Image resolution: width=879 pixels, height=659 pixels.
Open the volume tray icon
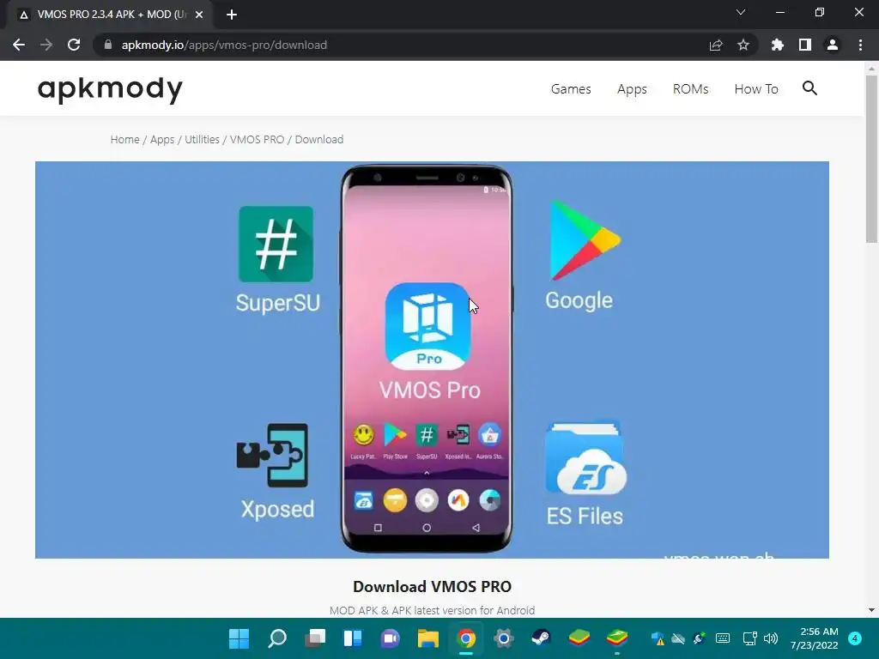coord(771,638)
